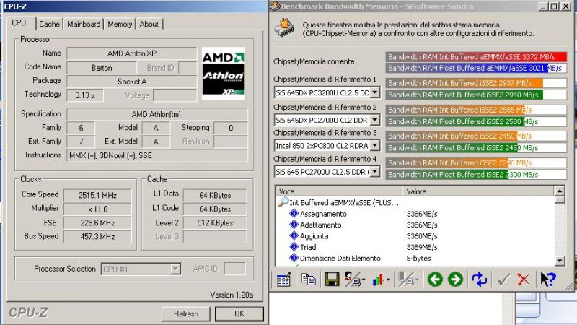
Task: Click the Refresh button in CPU-Z
Action: [x=186, y=313]
